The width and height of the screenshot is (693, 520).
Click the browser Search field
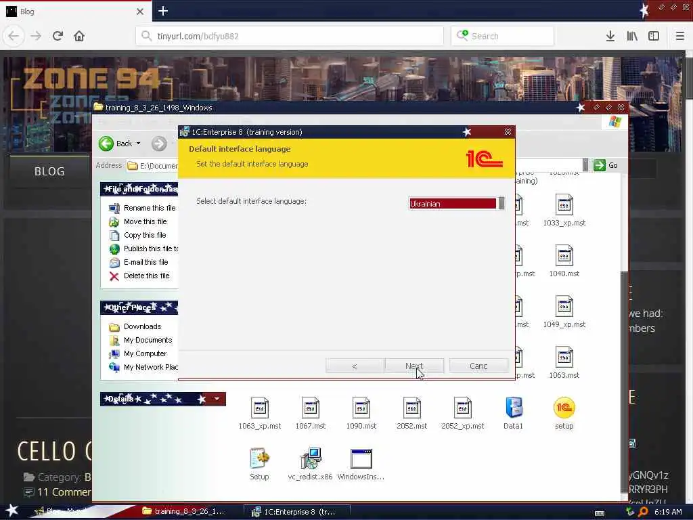coord(503,37)
